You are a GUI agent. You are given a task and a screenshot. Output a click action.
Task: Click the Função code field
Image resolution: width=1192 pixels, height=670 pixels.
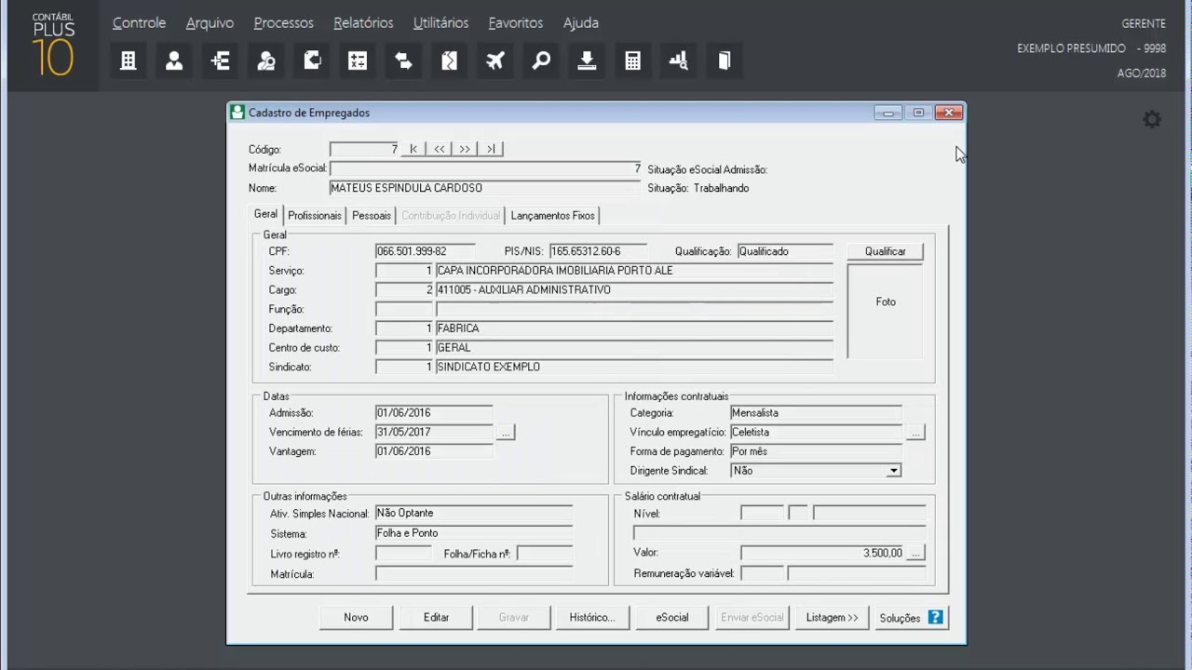(404, 309)
